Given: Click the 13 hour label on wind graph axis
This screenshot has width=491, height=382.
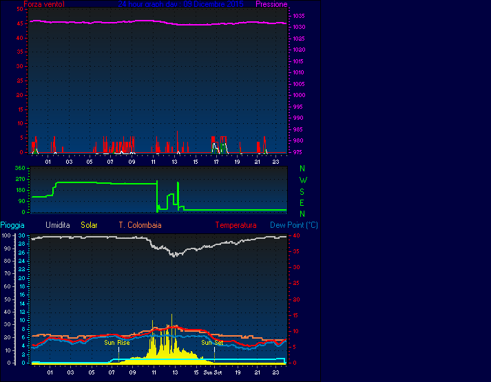Looking at the screenshot, I should 174,162.
